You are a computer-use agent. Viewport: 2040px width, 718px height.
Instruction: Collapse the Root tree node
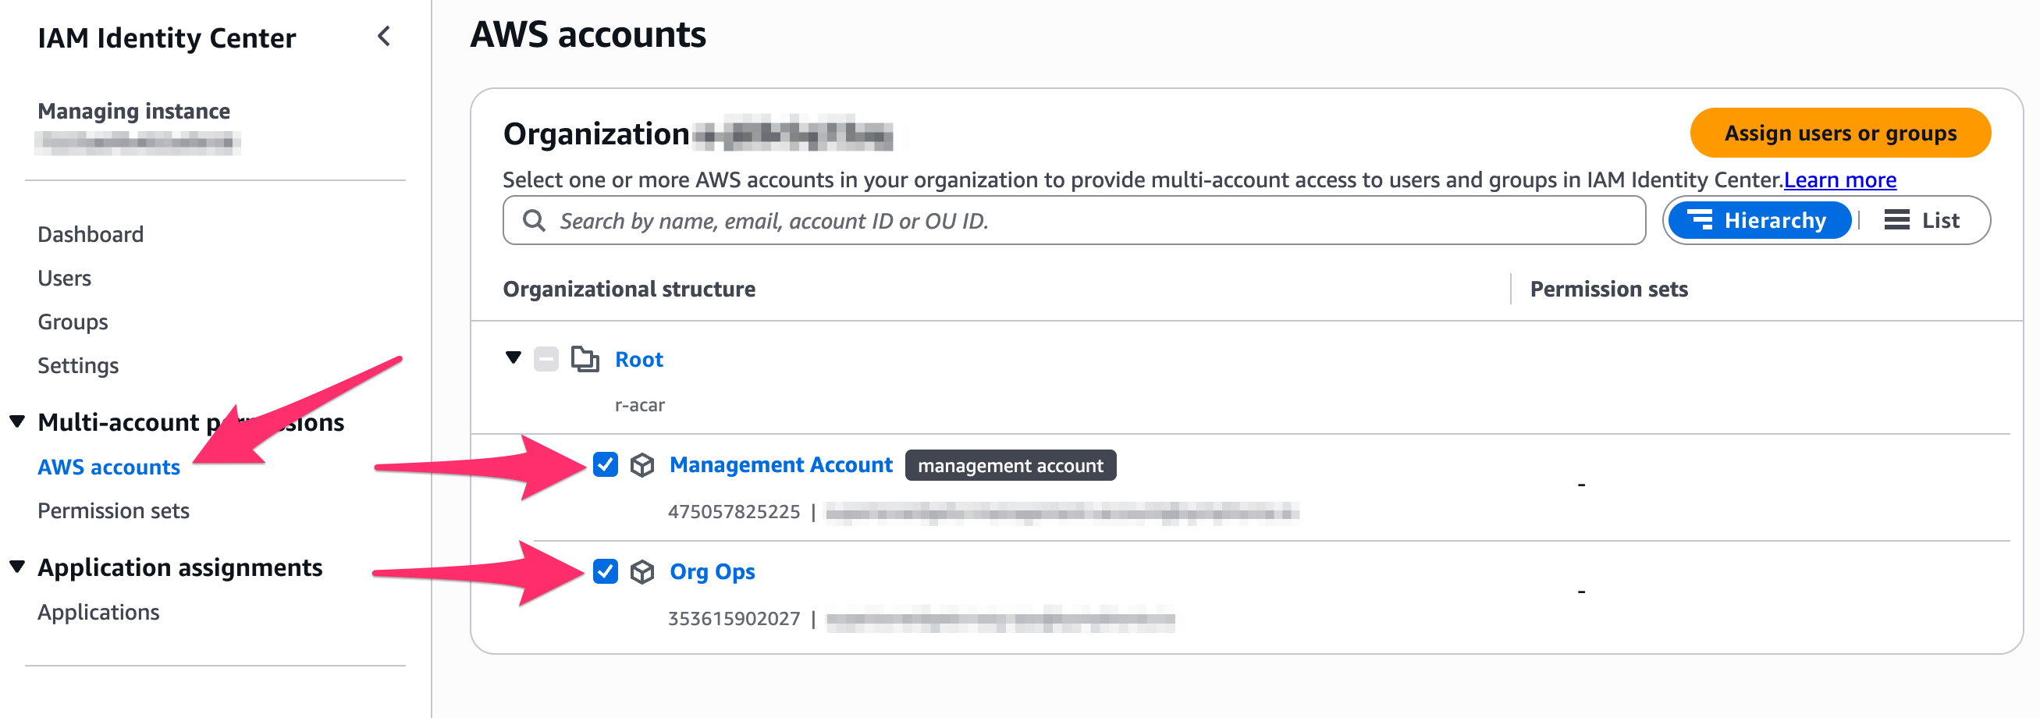[514, 357]
